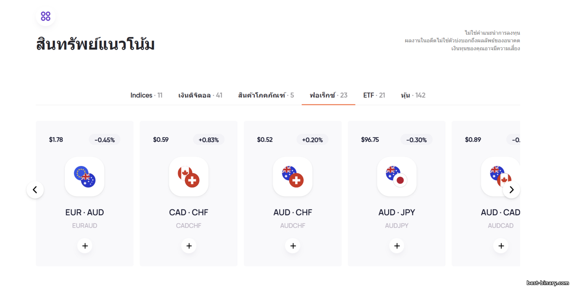Add AUD CAD using plus button
The width and height of the screenshot is (573, 290).
(x=501, y=246)
